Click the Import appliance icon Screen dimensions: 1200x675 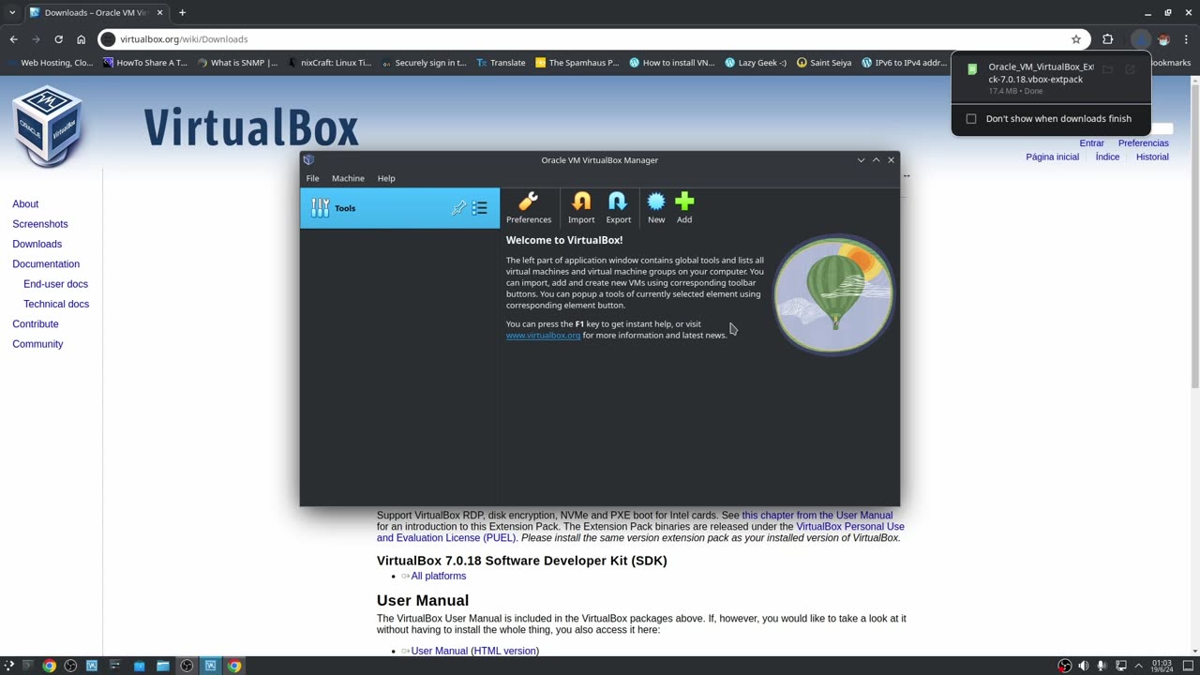click(x=581, y=208)
